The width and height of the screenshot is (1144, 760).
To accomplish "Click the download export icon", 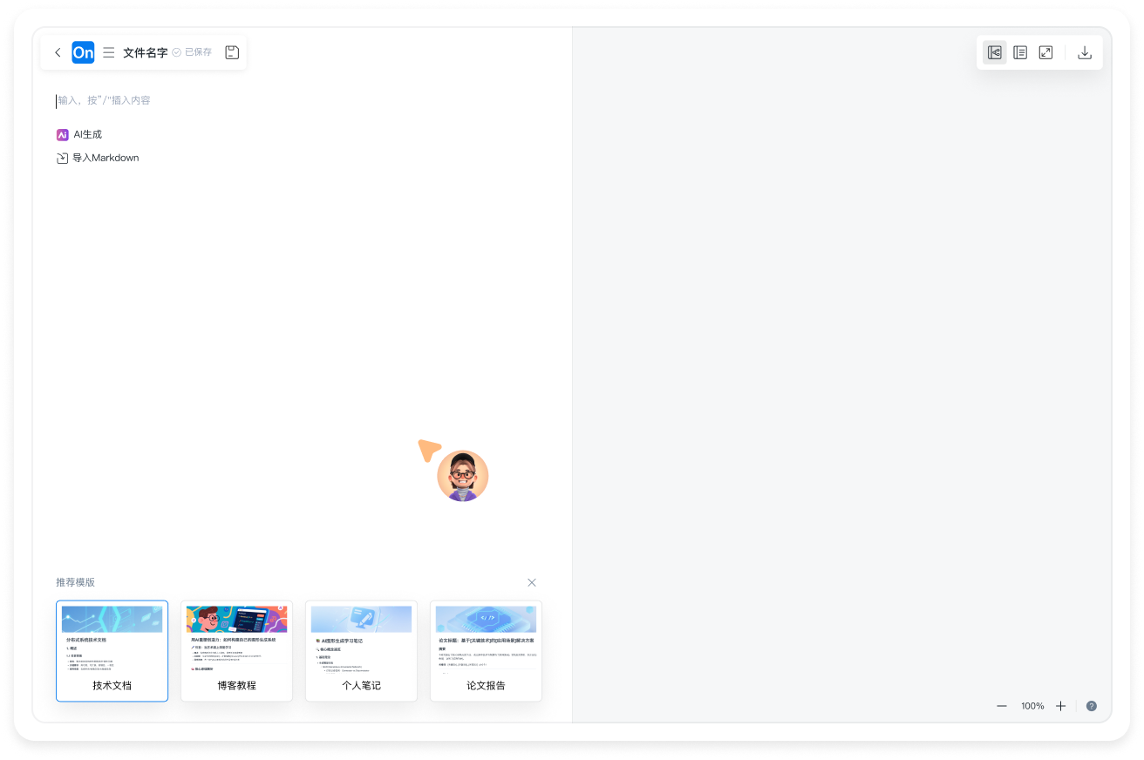I will [1084, 52].
